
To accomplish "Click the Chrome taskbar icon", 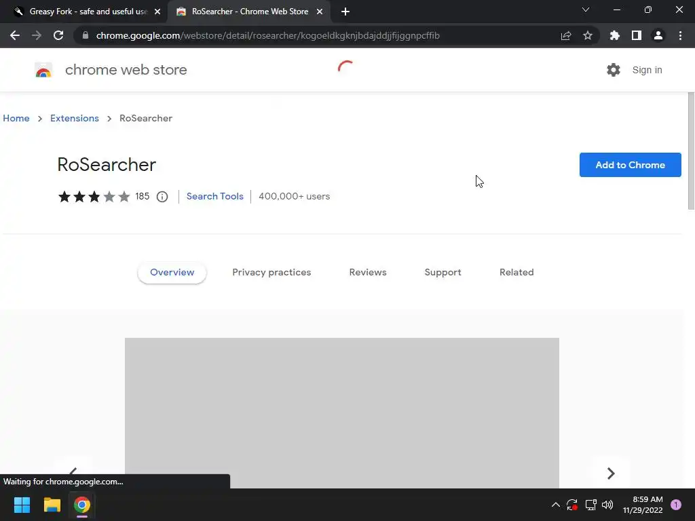I will (x=82, y=505).
